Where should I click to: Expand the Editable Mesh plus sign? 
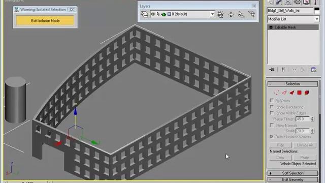[271, 27]
